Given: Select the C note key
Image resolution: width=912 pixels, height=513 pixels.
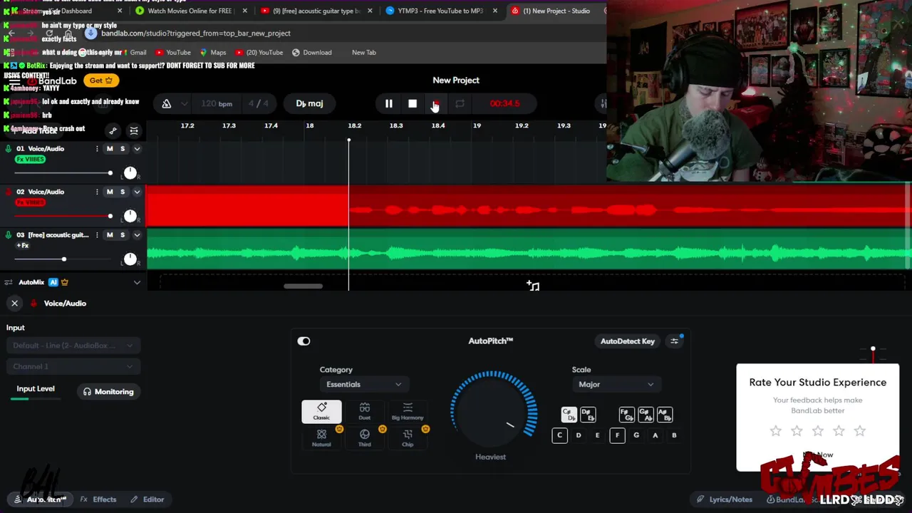Looking at the screenshot, I should pos(559,435).
